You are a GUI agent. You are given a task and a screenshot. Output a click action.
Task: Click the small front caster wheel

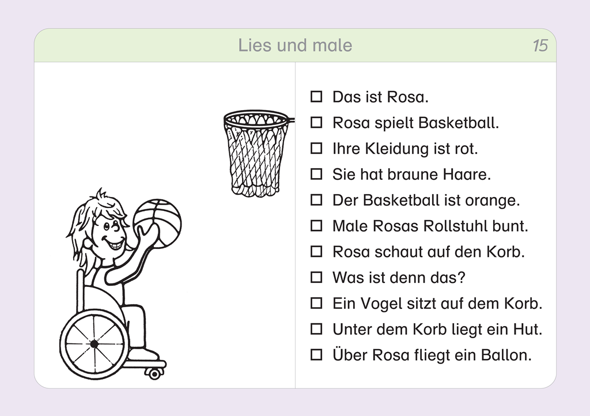point(154,373)
